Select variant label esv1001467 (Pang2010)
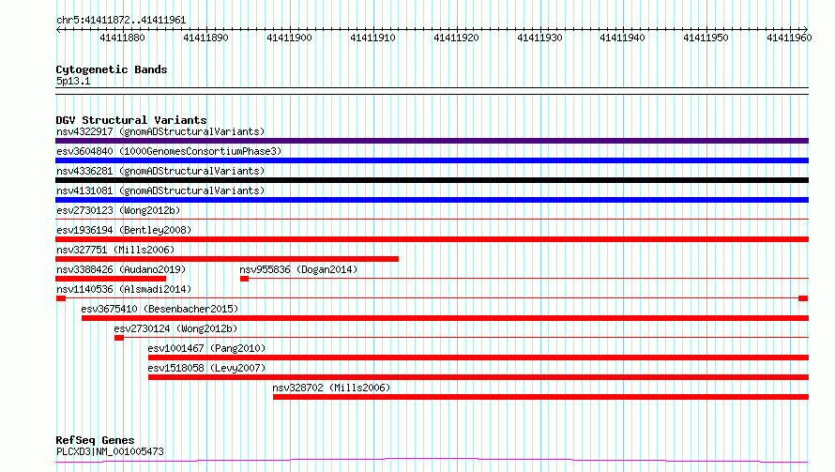Viewport: 835px width, 472px height. coord(206,348)
